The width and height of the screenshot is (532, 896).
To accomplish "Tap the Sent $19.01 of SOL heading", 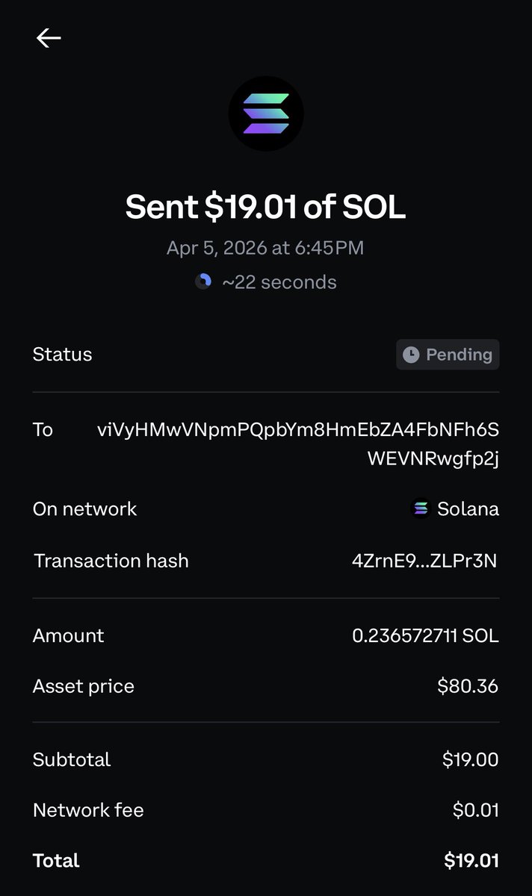I will (266, 207).
